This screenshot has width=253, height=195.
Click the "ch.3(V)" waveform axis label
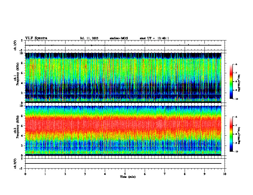[x=15, y=163]
